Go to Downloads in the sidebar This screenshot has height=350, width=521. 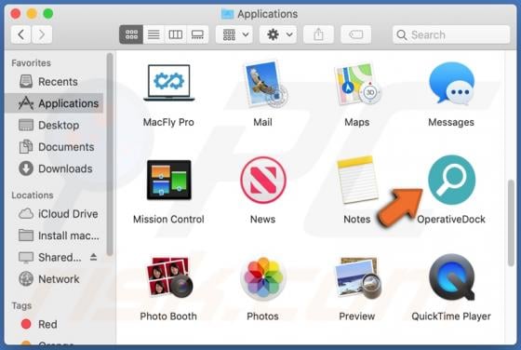coord(54,168)
